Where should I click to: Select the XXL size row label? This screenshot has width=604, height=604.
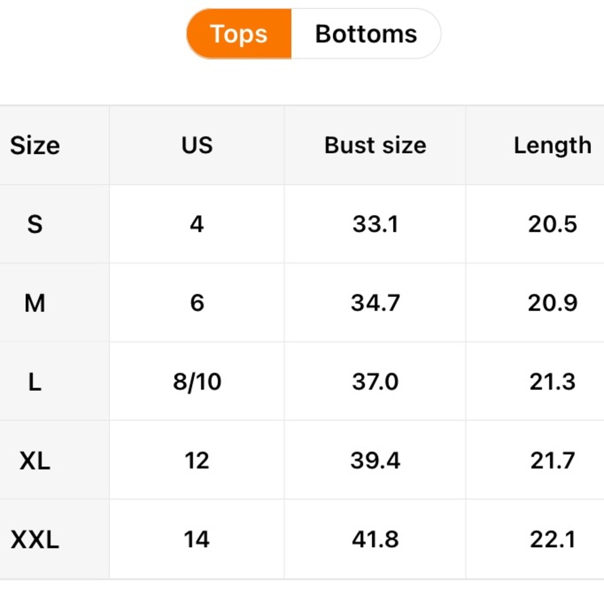pyautogui.click(x=35, y=539)
